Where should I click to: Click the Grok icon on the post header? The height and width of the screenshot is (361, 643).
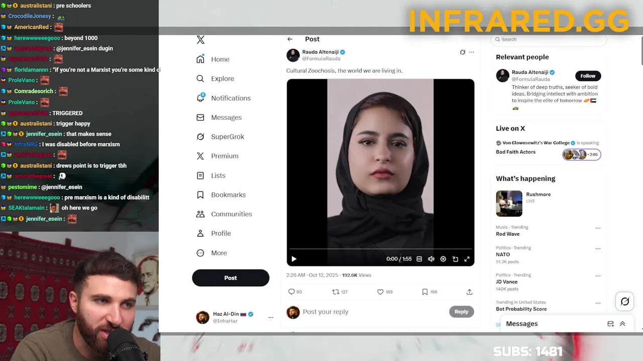[x=463, y=52]
